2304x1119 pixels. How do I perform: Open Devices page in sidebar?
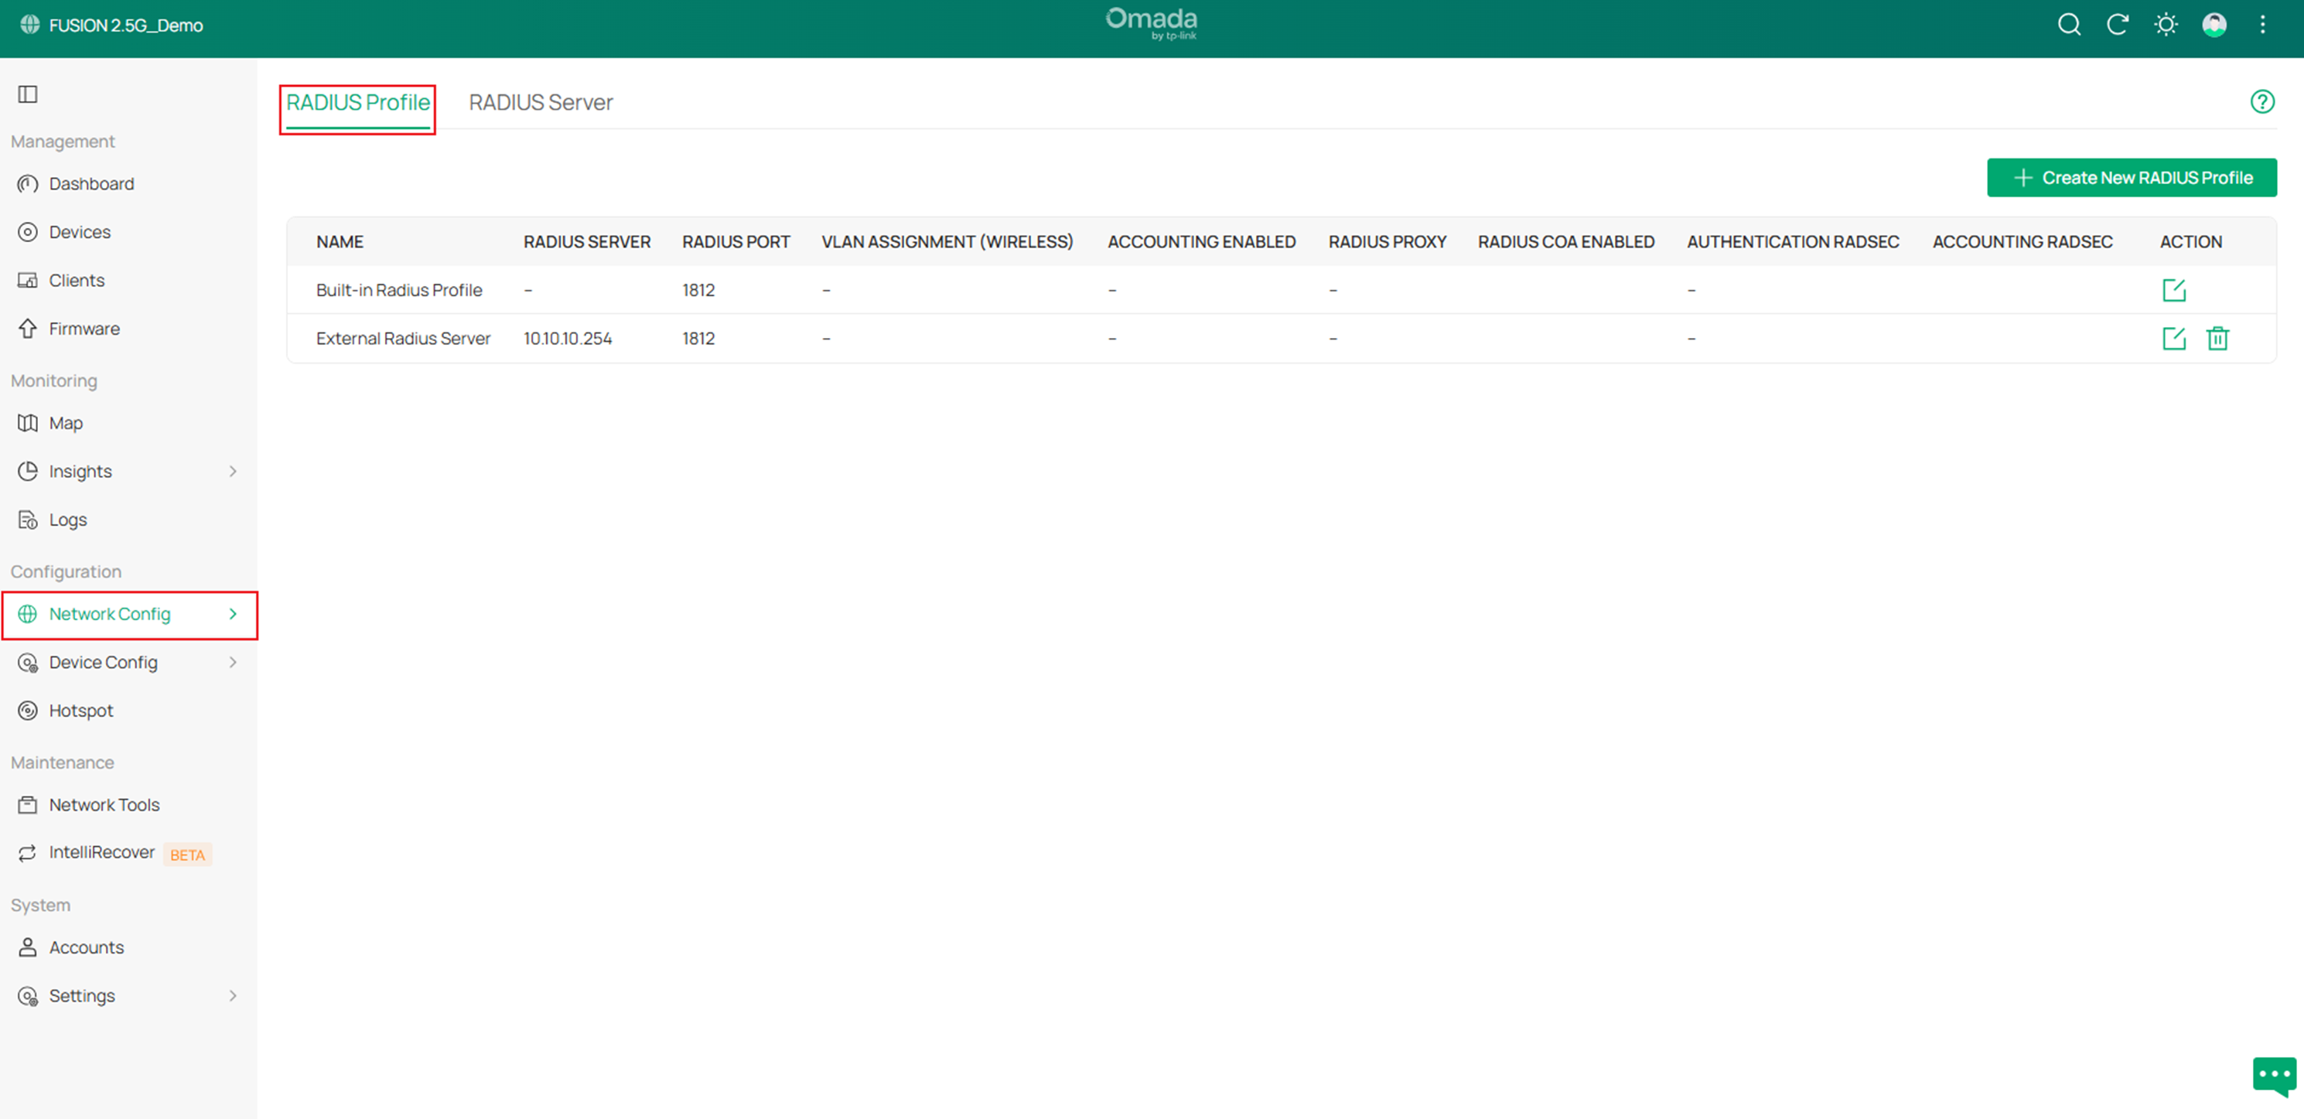(x=80, y=232)
